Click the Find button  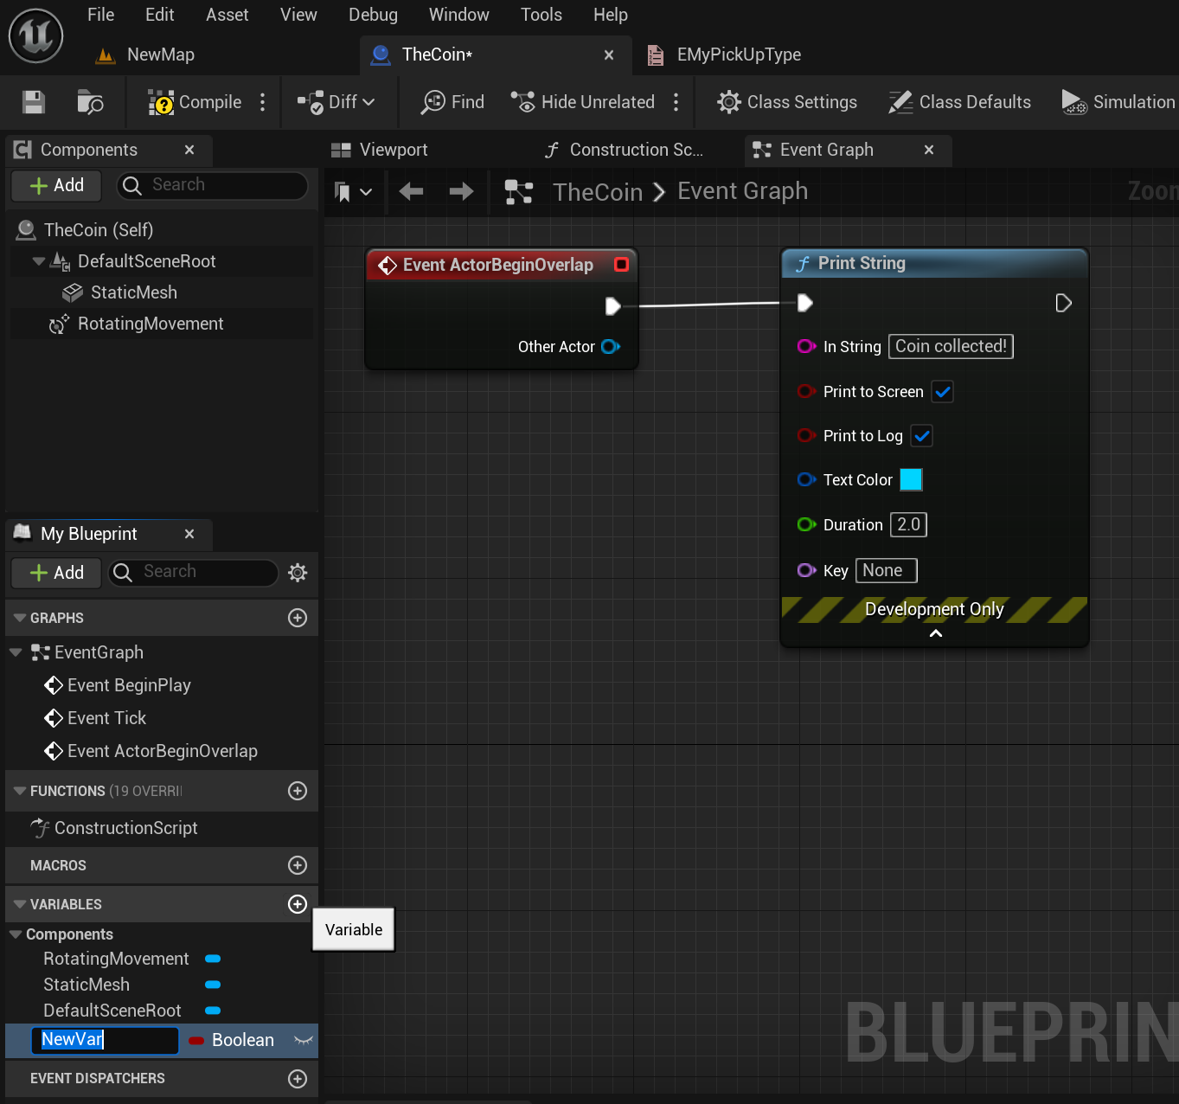click(453, 102)
